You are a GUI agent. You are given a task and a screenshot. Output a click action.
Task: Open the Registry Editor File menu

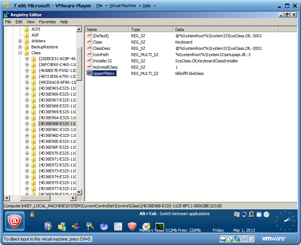[8, 22]
